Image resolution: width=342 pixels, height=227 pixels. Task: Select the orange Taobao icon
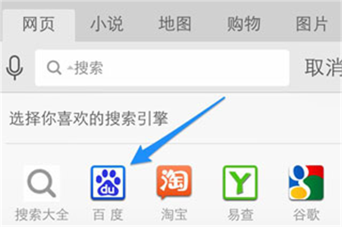[174, 182]
